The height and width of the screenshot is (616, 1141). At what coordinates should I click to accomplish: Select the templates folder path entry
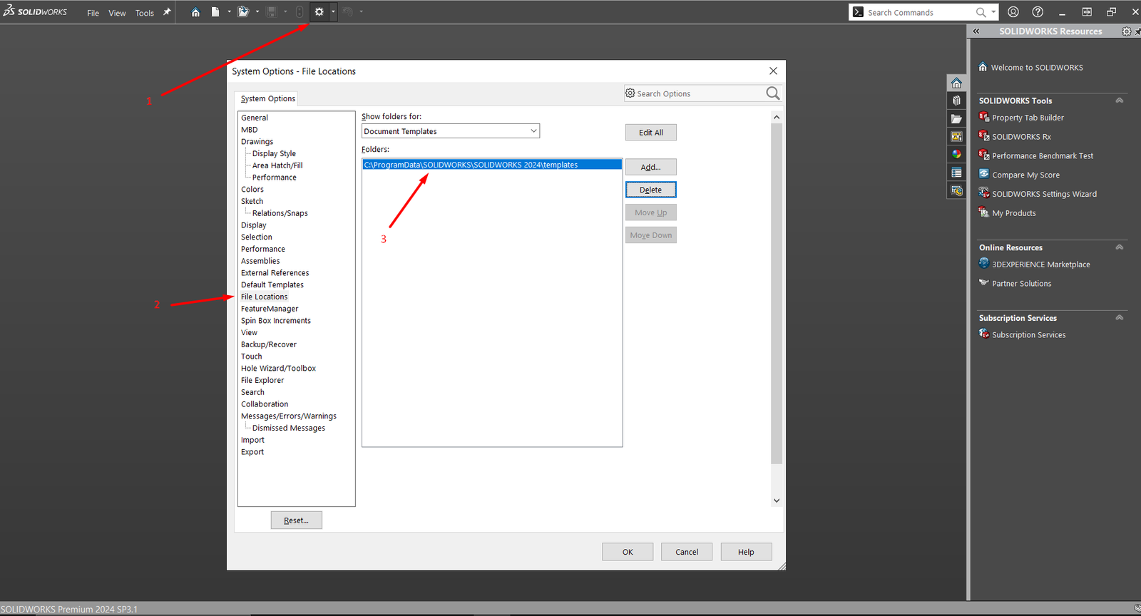coord(471,165)
